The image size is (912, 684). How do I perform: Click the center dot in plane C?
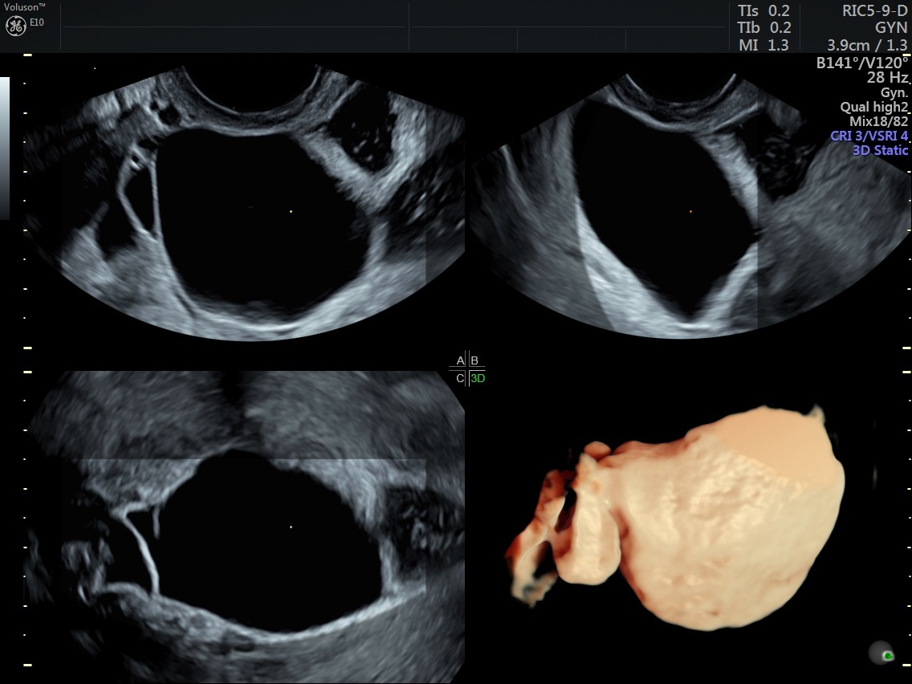click(291, 527)
